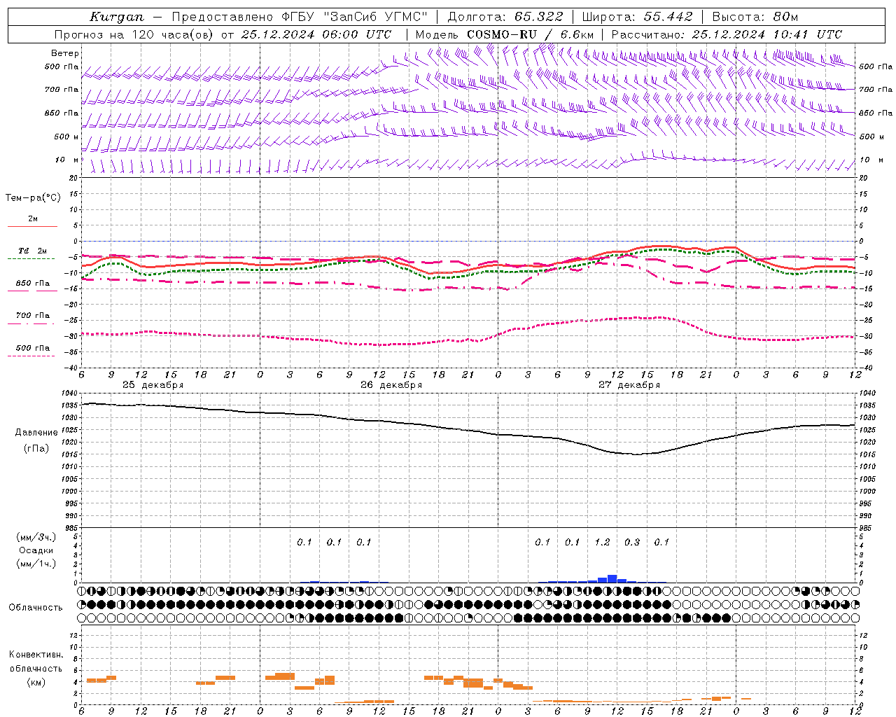Click the date label 25 декабря
Viewport: 896px width, 717px height.
(x=153, y=385)
